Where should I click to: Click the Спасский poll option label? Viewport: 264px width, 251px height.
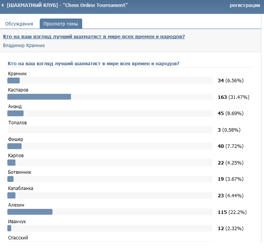coord(18,238)
